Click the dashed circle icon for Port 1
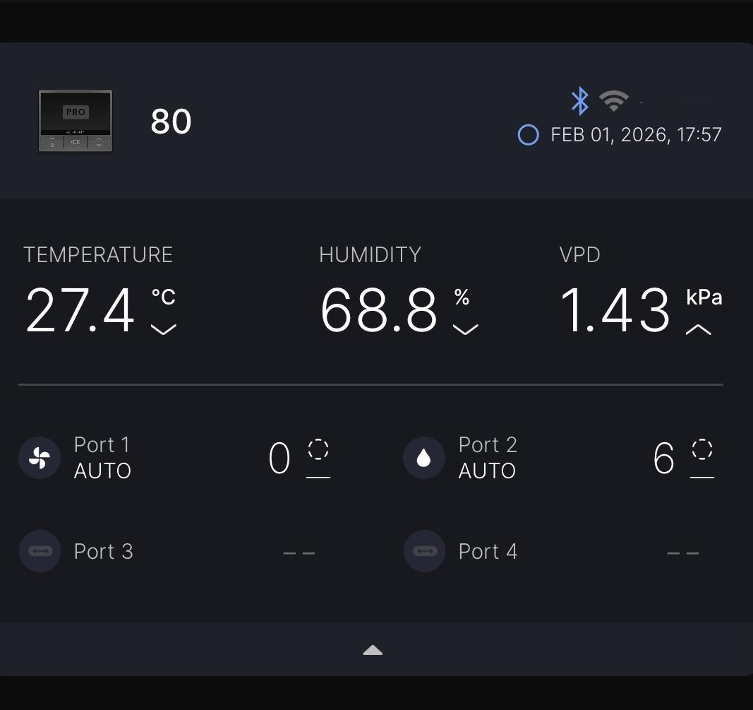This screenshot has height=710, width=753. point(318,449)
